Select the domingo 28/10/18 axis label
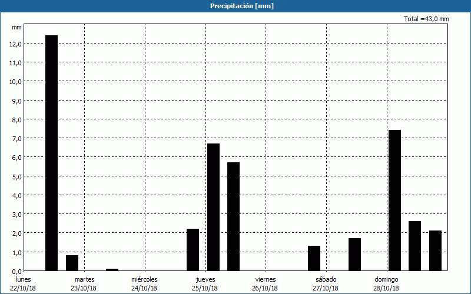 pyautogui.click(x=386, y=283)
